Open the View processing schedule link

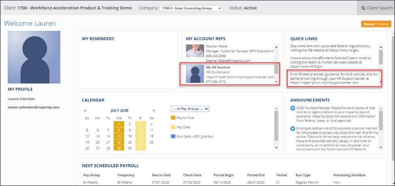[x=336, y=182]
